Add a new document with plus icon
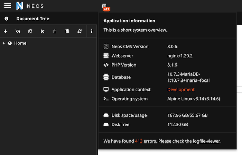This screenshot has width=242, height=155. pos(6,31)
